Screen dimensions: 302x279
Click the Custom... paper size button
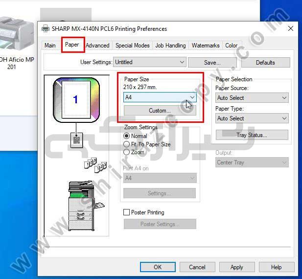[x=160, y=111]
